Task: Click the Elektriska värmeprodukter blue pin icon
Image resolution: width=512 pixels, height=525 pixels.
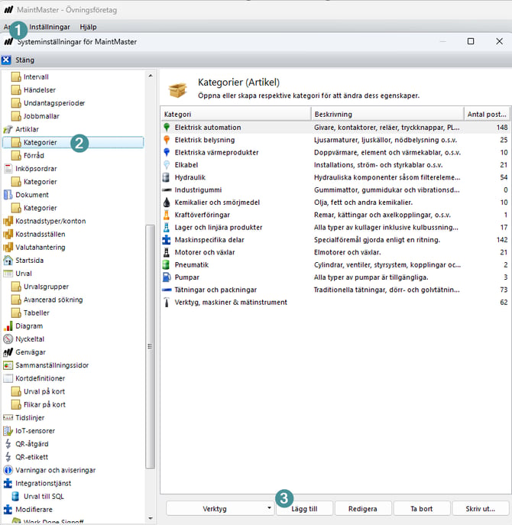Action: point(167,152)
